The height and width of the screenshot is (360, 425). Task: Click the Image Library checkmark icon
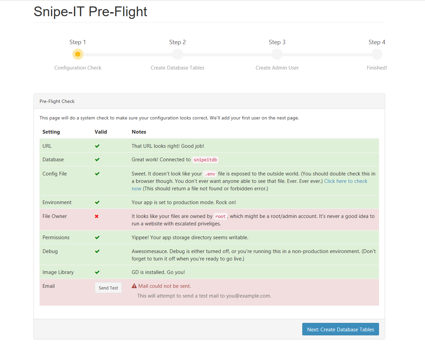click(x=97, y=272)
